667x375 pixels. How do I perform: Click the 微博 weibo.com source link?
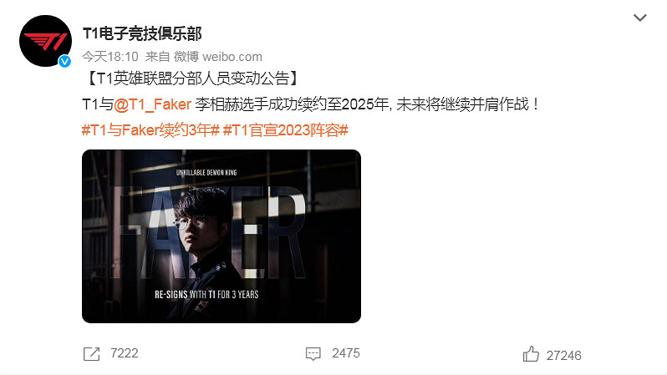(218, 57)
